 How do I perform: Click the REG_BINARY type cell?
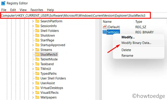(x=144, y=32)
